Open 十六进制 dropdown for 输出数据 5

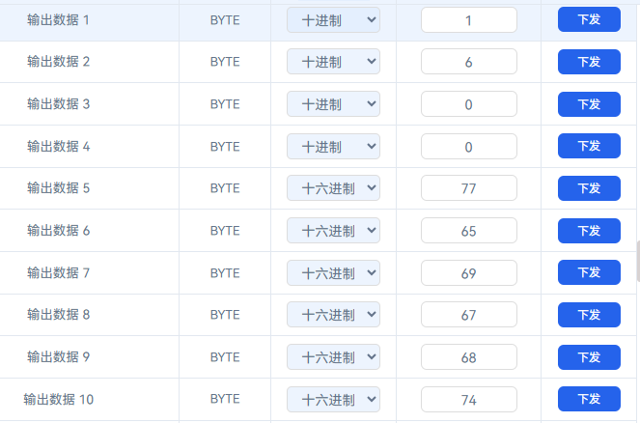click(x=333, y=188)
